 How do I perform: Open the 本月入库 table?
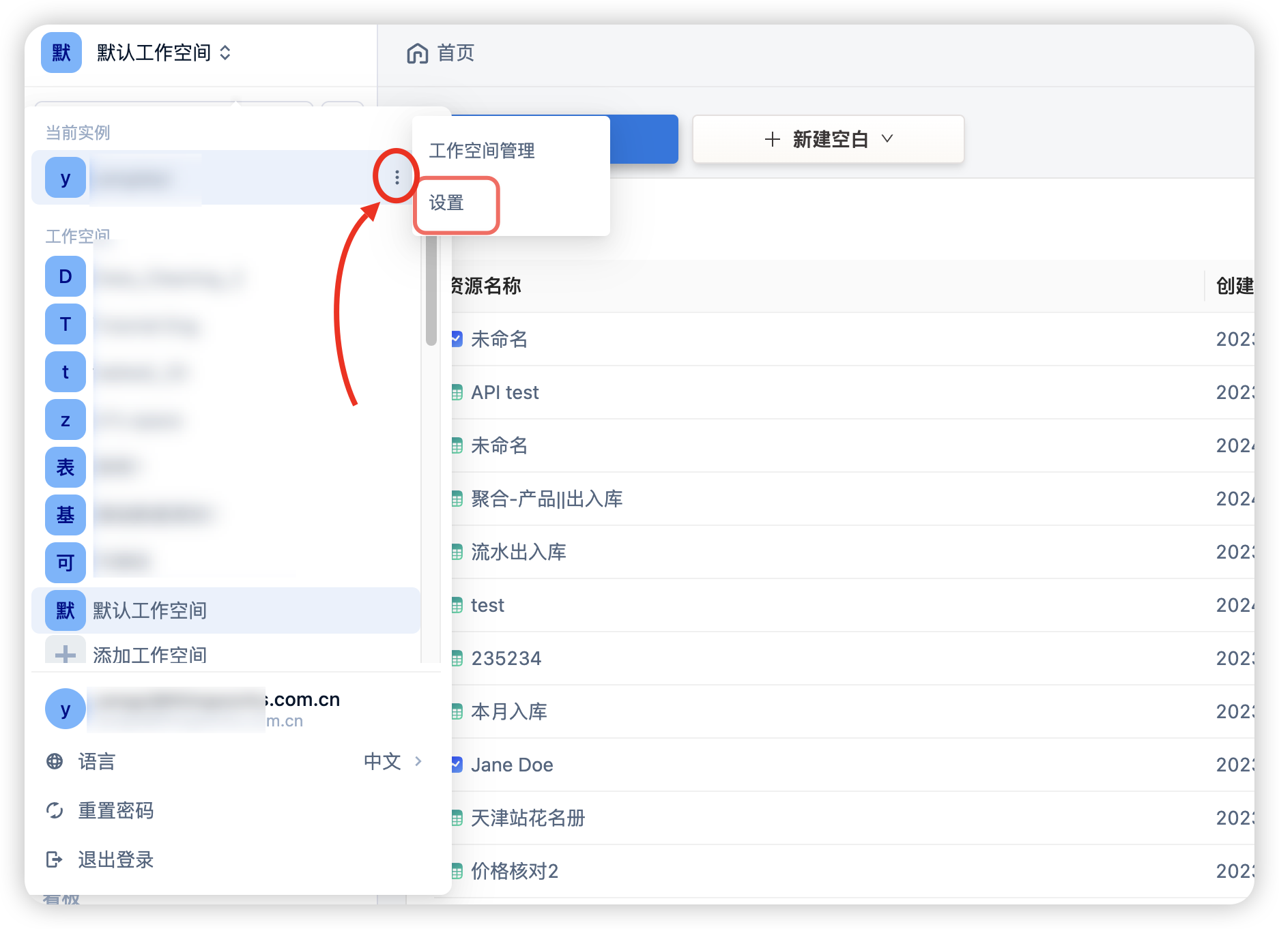[509, 711]
